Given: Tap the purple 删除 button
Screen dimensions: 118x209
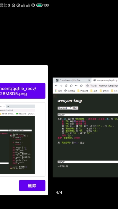Looking at the screenshot, I should [32, 185].
